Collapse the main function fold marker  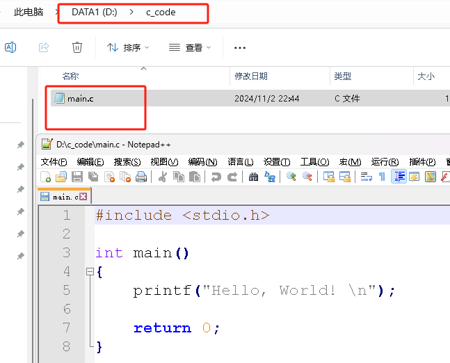90,271
